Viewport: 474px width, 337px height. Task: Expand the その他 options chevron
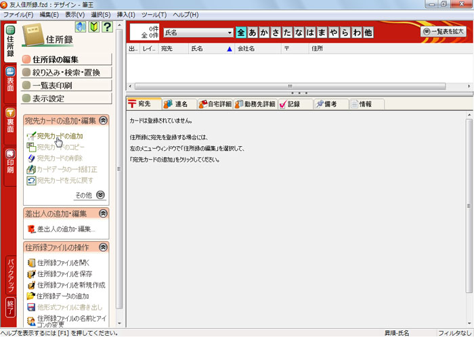pyautogui.click(x=101, y=194)
